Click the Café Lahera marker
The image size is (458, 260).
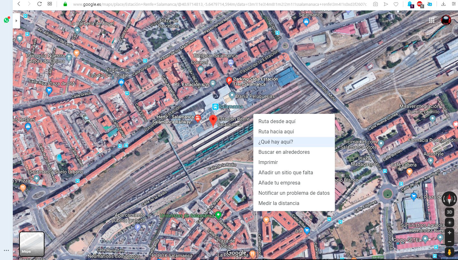409,172
